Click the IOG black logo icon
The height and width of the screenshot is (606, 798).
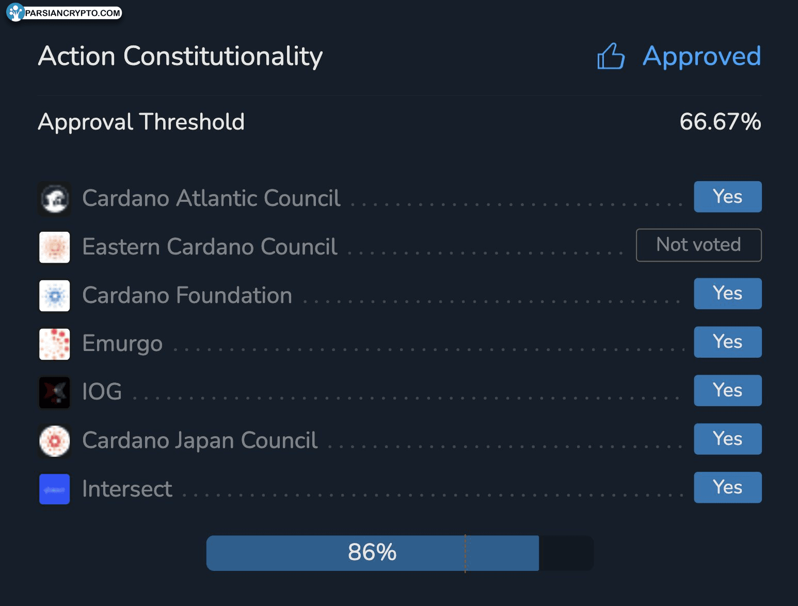point(55,392)
